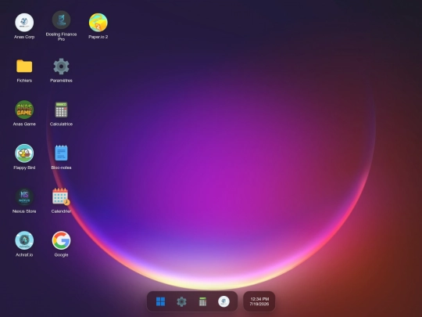Click the calculator icon in the taskbar

click(x=202, y=301)
